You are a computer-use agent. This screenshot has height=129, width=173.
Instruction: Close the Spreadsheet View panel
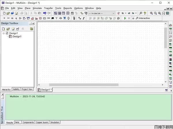pos(3,94)
